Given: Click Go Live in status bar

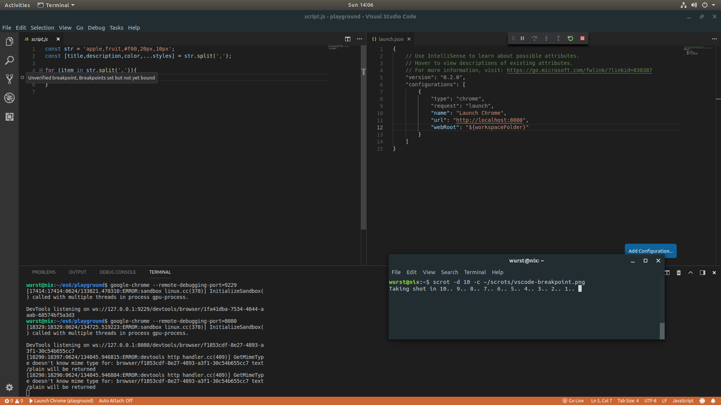Looking at the screenshot, I should click(573, 401).
